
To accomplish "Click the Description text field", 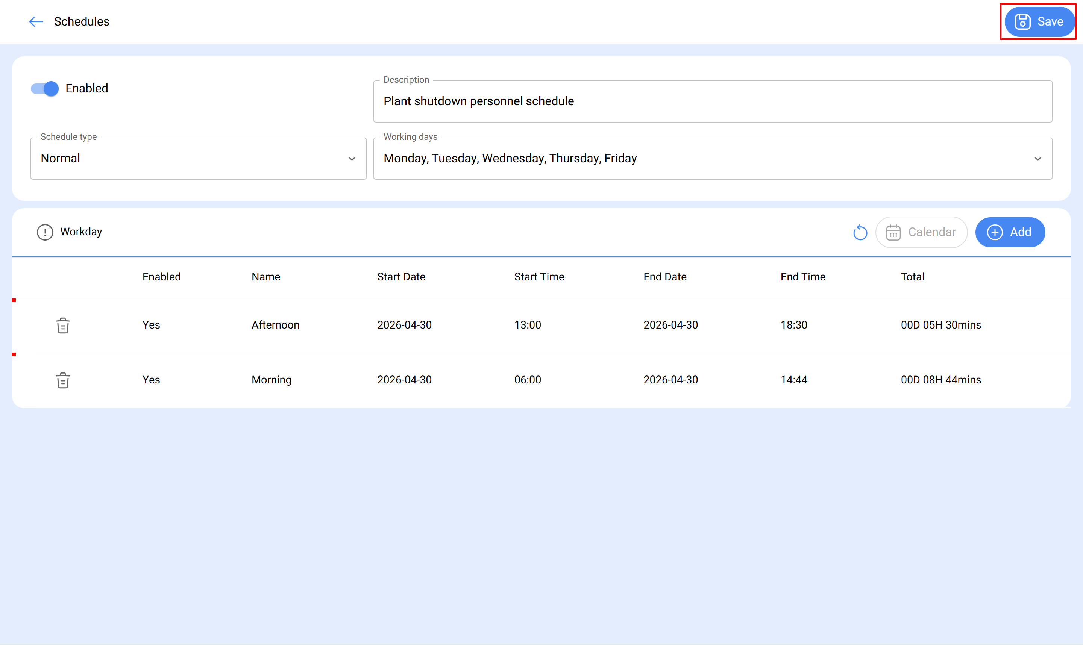I will (x=712, y=101).
